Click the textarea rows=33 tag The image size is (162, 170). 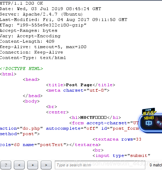pyautogui.click(x=117, y=139)
